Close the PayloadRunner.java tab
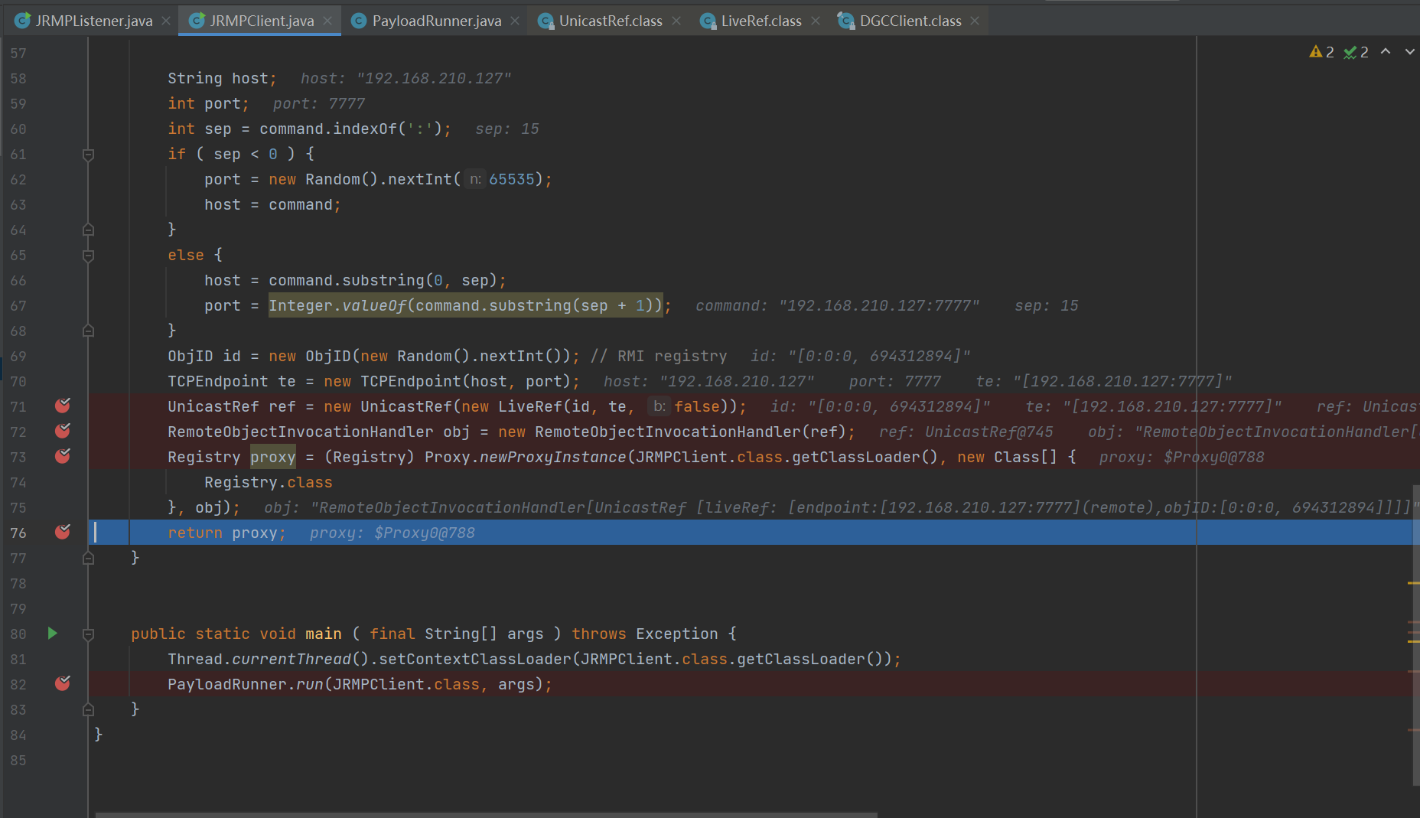Screen dimensions: 1420x818 (x=515, y=21)
